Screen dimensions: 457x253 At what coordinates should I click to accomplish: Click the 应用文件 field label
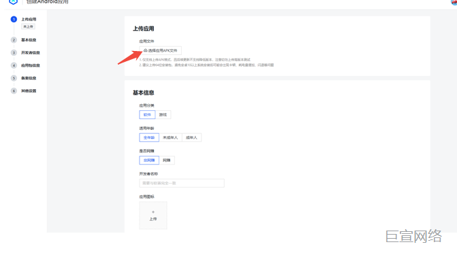tap(146, 41)
